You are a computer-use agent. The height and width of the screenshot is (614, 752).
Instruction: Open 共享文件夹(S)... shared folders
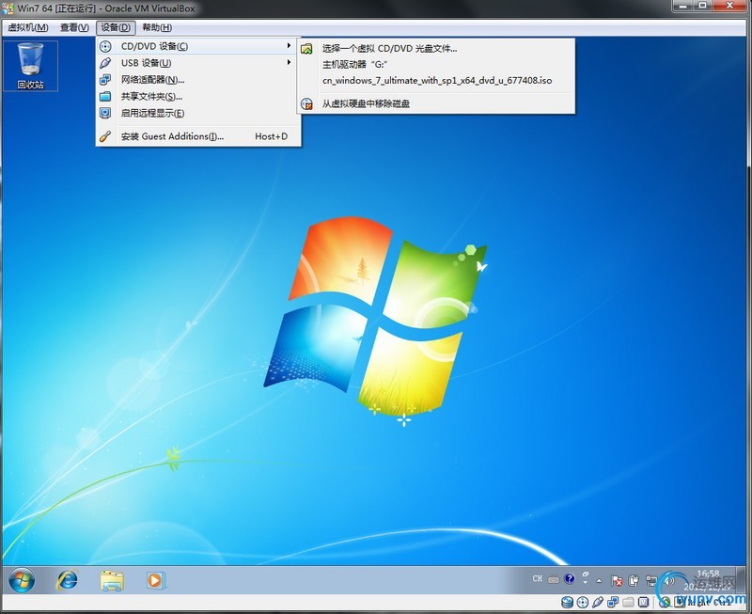coord(198,97)
